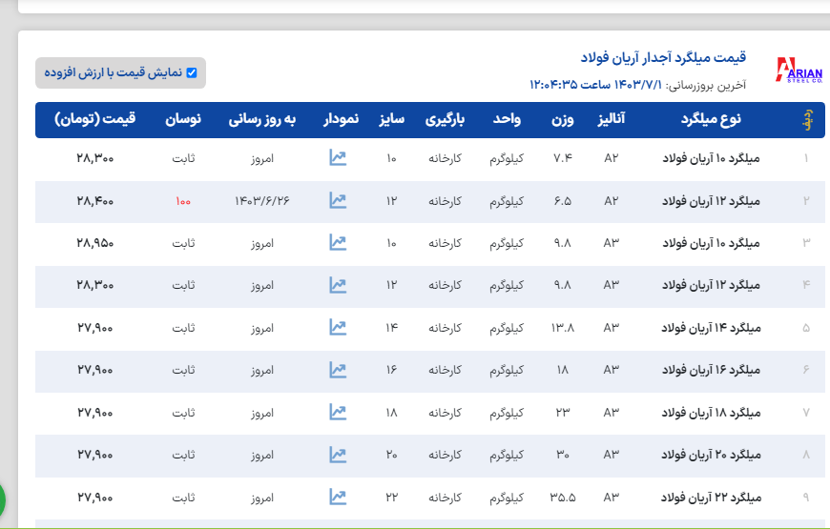Toggle نمایش قیمت با ارزش افزوده checkbox
This screenshot has height=529, width=830.
point(192,72)
